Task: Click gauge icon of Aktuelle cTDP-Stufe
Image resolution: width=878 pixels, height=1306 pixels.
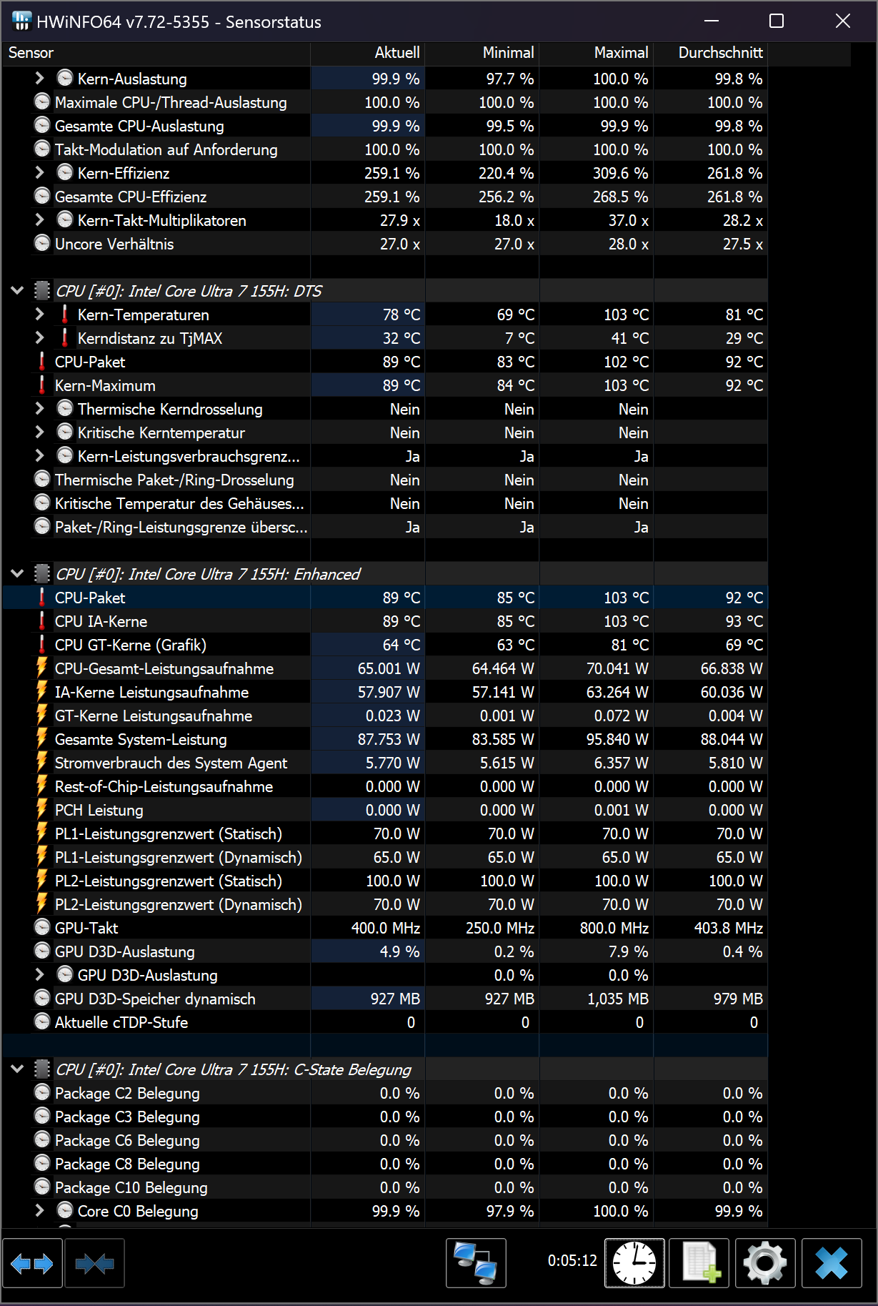Action: coord(42,1022)
